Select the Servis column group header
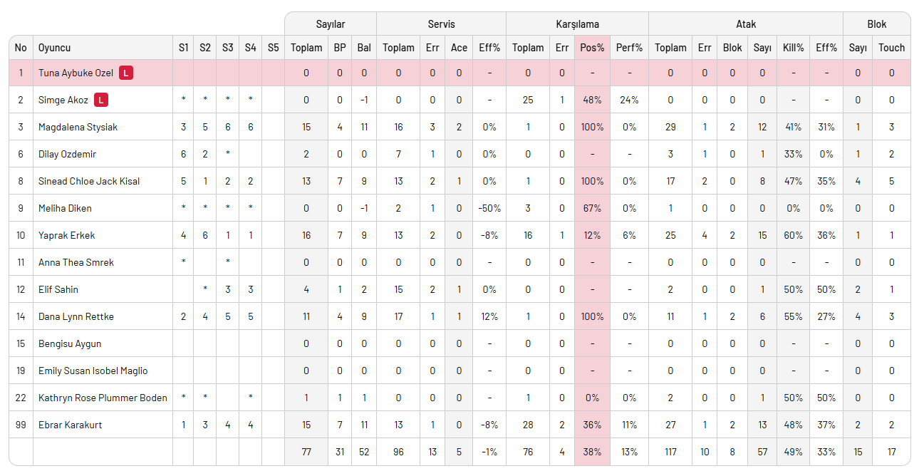Screen dimensions: 919x471 point(441,24)
